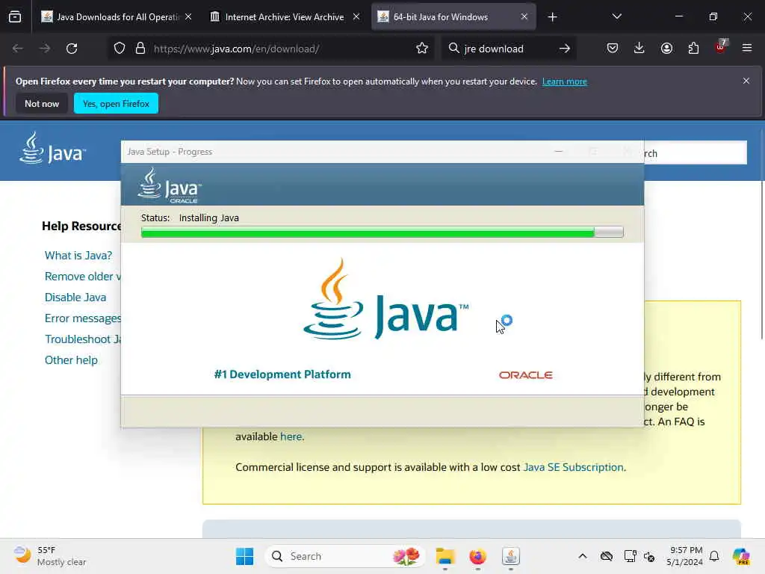
Task: Show hidden system tray icons
Action: [x=583, y=556]
